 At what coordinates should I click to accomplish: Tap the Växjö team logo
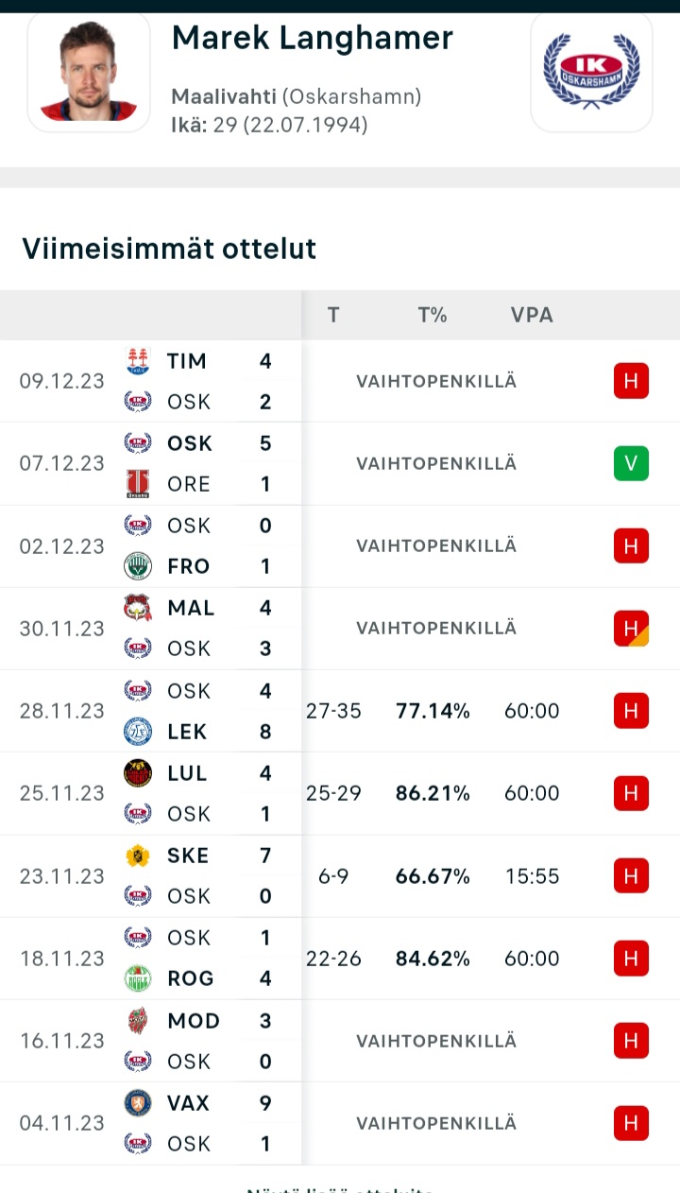pyautogui.click(x=138, y=1103)
